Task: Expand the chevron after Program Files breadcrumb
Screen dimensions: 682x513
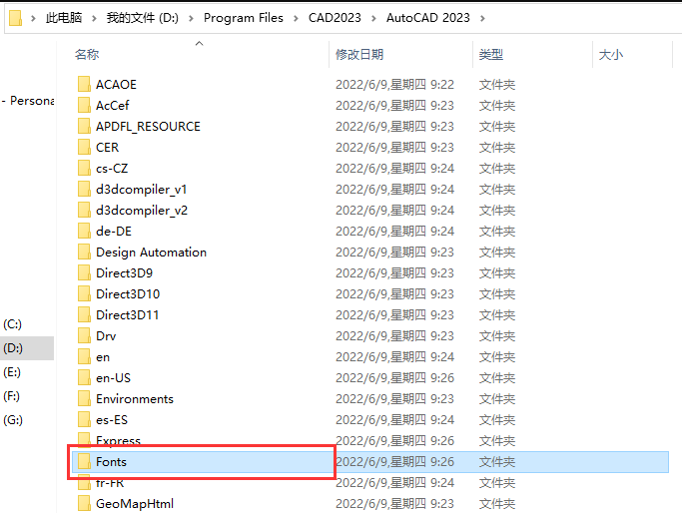Action: (296, 18)
